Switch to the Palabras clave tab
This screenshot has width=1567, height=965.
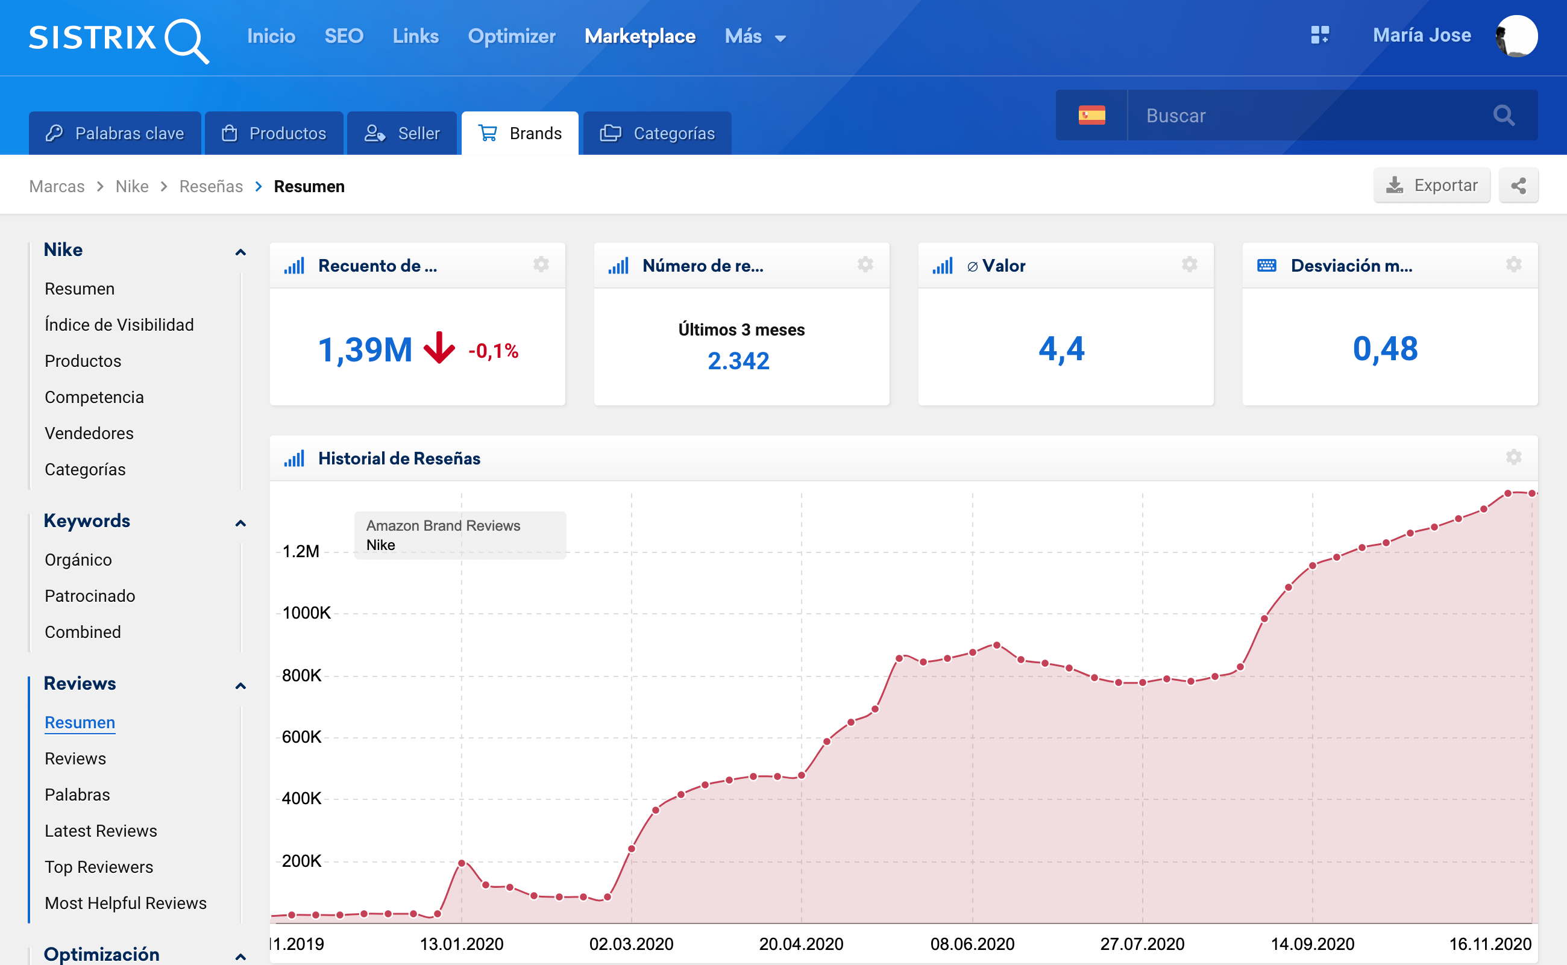tap(115, 133)
